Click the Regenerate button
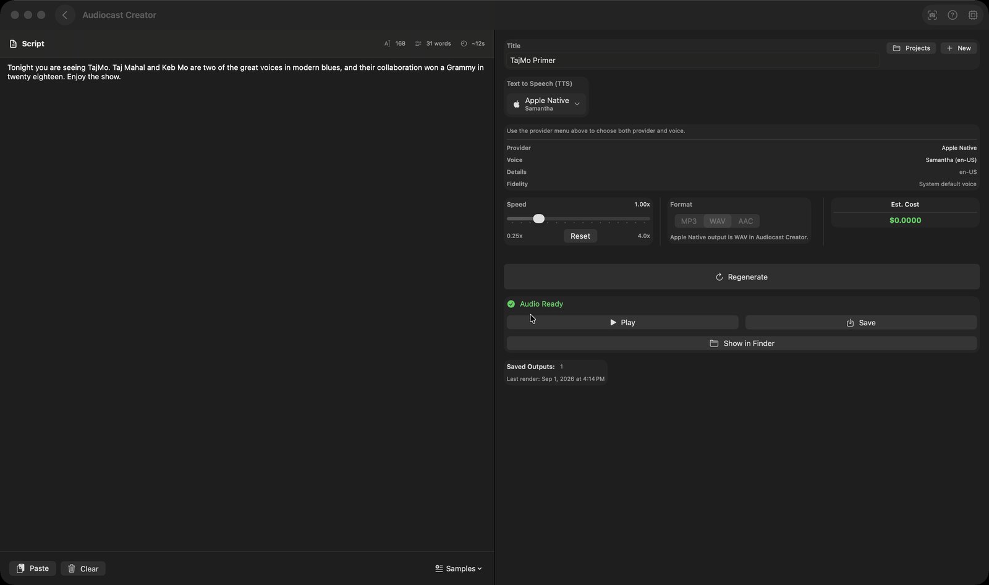Screen dimensions: 989x585 pos(741,277)
